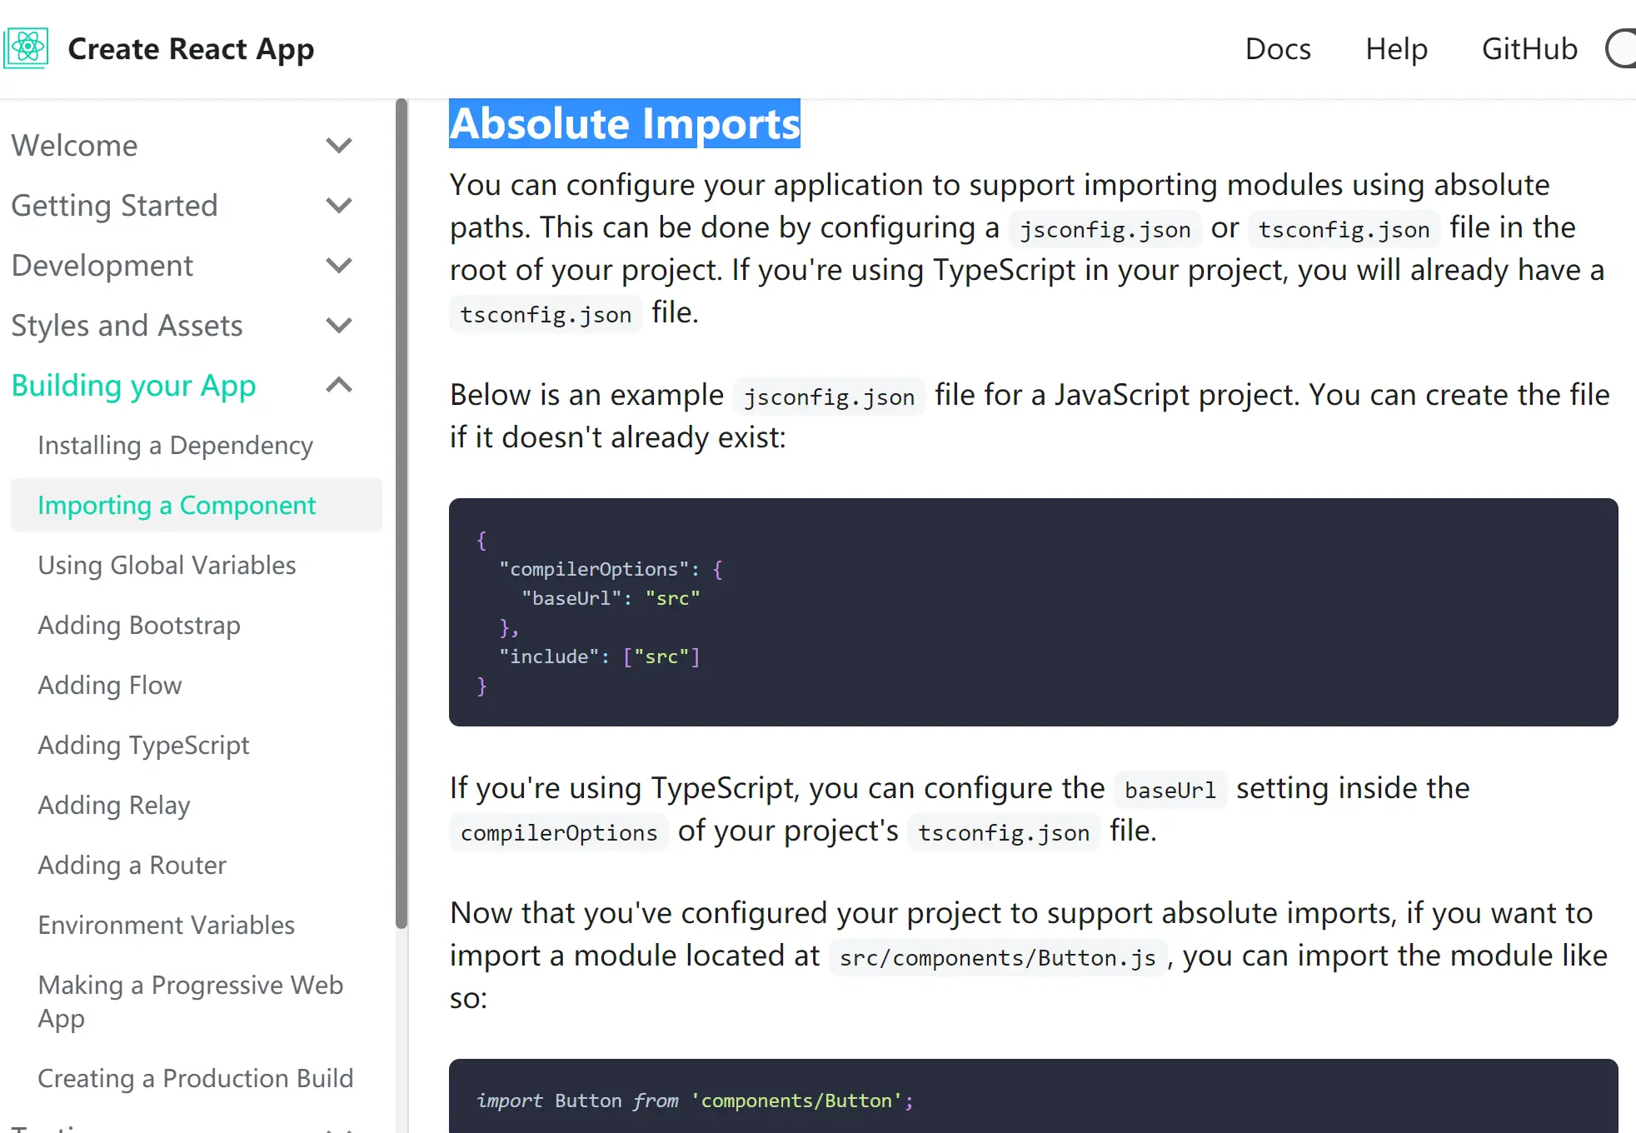Click the Create React App title text

click(x=191, y=49)
